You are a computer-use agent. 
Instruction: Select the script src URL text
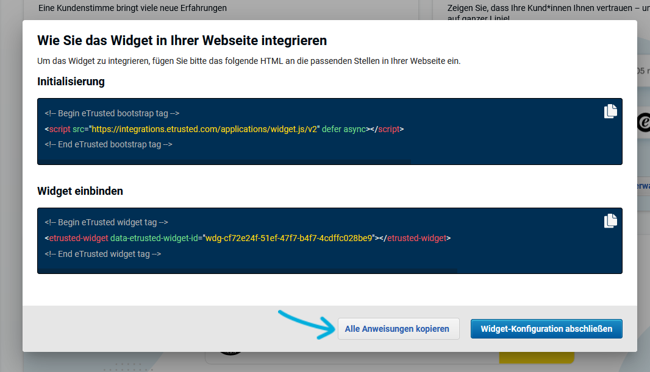tap(204, 129)
